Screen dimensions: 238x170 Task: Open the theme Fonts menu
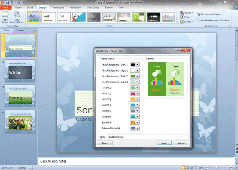[186, 17]
